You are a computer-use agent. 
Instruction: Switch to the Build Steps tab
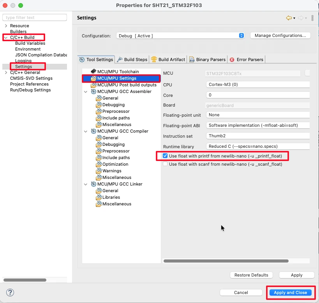click(132, 60)
